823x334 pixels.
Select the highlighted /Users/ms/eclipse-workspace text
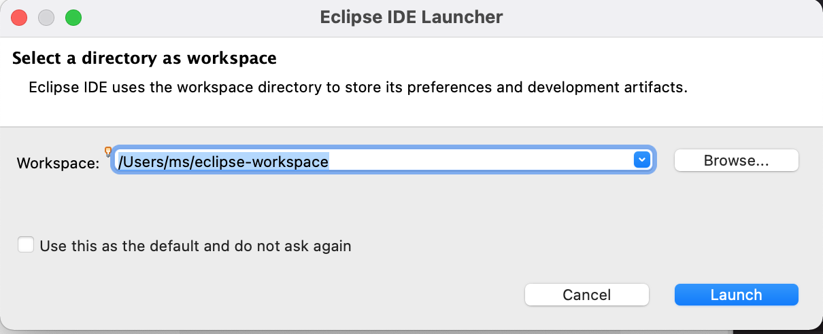[223, 161]
